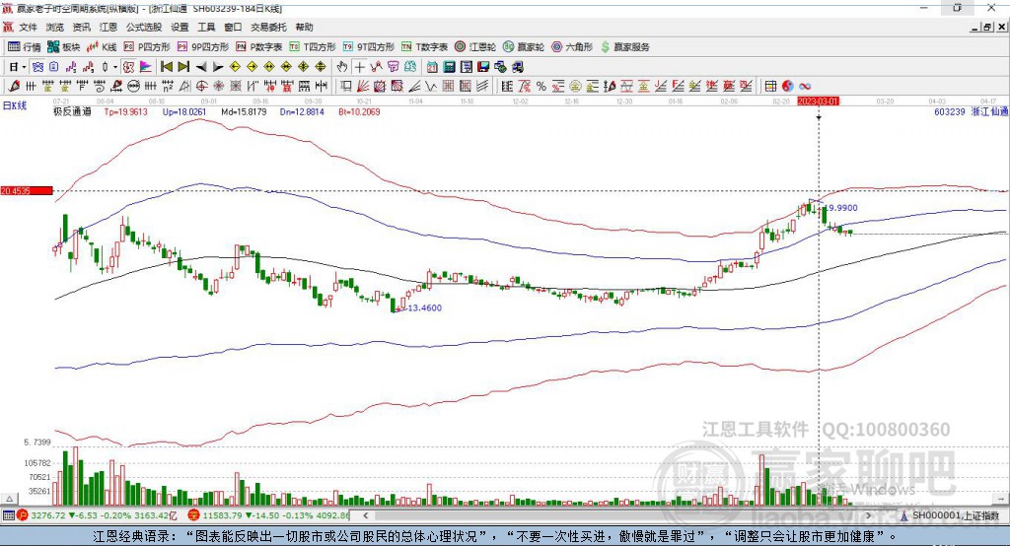Click the 行情 toolbar button
This screenshot has width=1010, height=546.
[x=25, y=47]
